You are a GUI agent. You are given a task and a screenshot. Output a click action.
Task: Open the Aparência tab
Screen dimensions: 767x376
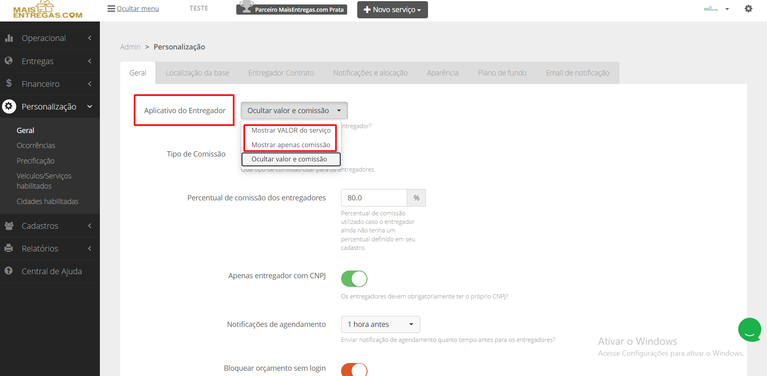[443, 73]
